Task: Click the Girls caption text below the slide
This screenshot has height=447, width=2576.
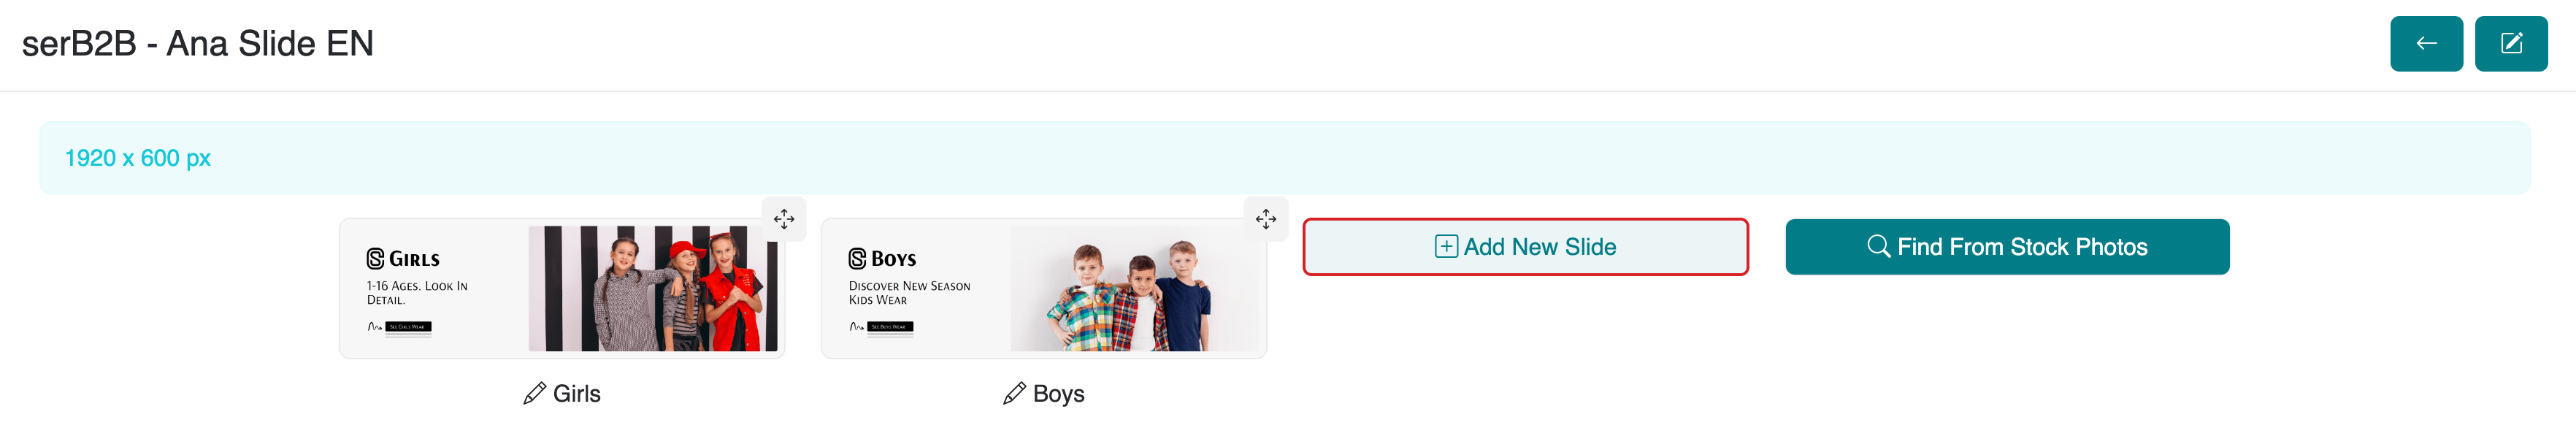Action: click(577, 394)
